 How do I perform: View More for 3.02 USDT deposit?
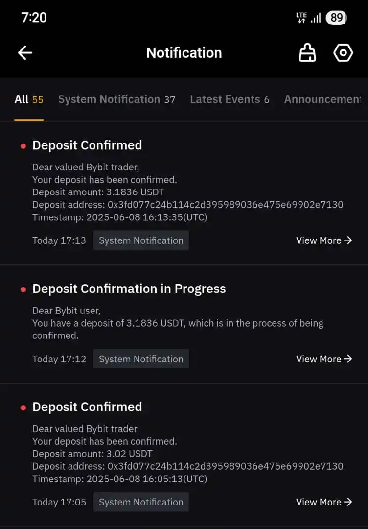pos(324,502)
